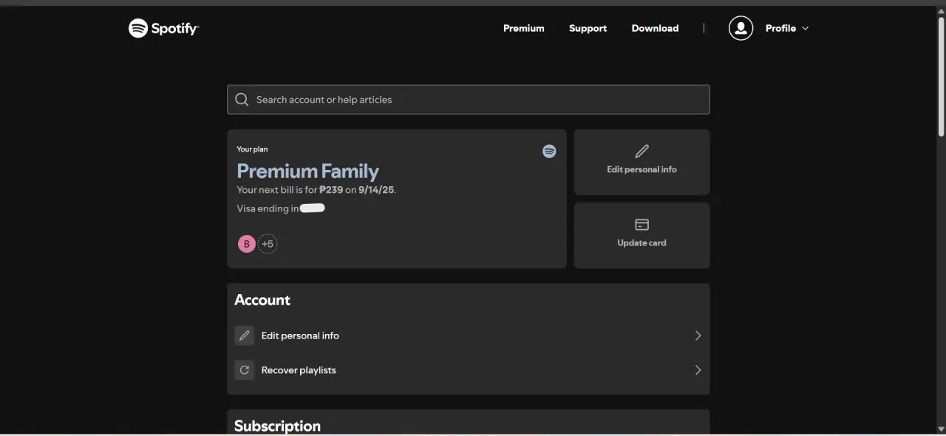Viewport: 946px width, 436px height.
Task: Expand chevron on Edit personal info row
Action: (698, 335)
